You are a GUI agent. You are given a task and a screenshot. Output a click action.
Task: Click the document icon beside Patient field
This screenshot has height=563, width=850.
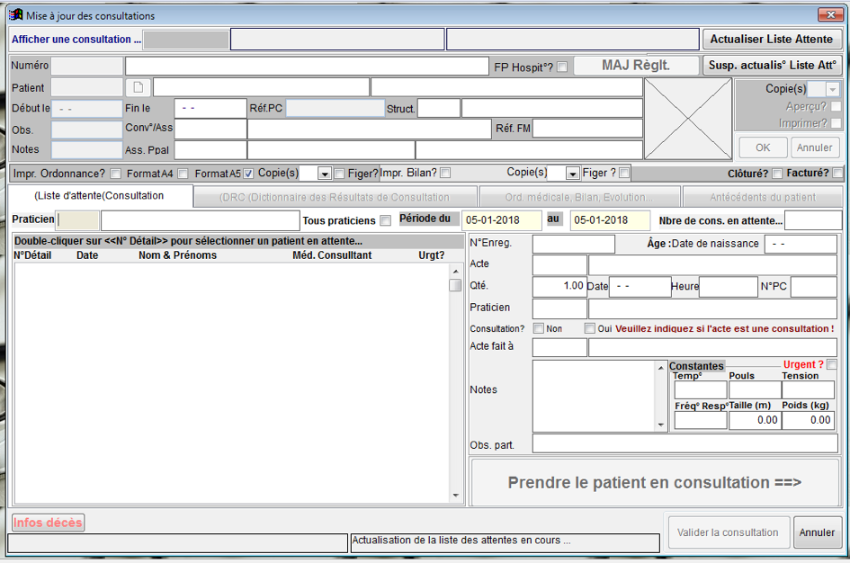tap(139, 87)
